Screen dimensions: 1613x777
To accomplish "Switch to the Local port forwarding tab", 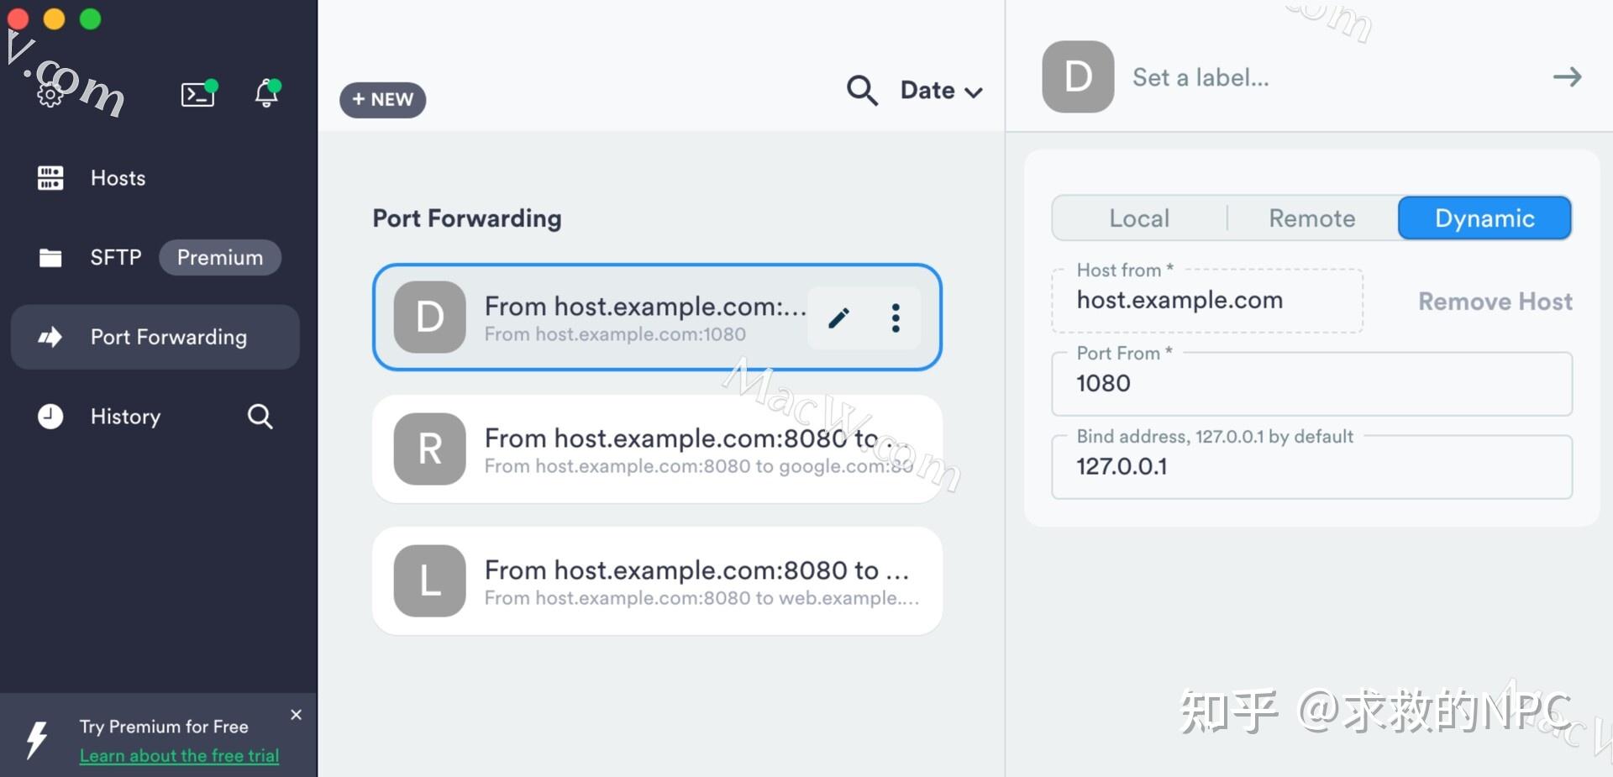I will [x=1138, y=218].
